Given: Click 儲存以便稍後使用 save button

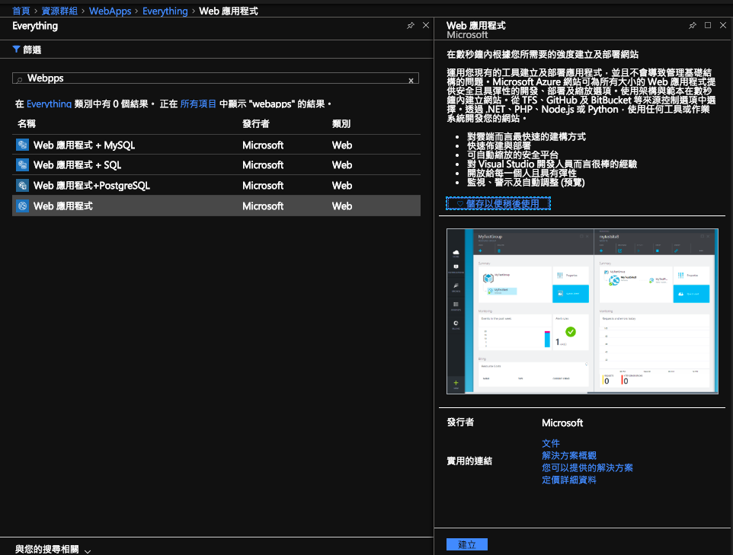Looking at the screenshot, I should click(498, 204).
